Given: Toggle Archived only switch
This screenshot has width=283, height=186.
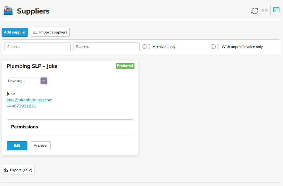Looking at the screenshot, I should point(146,47).
